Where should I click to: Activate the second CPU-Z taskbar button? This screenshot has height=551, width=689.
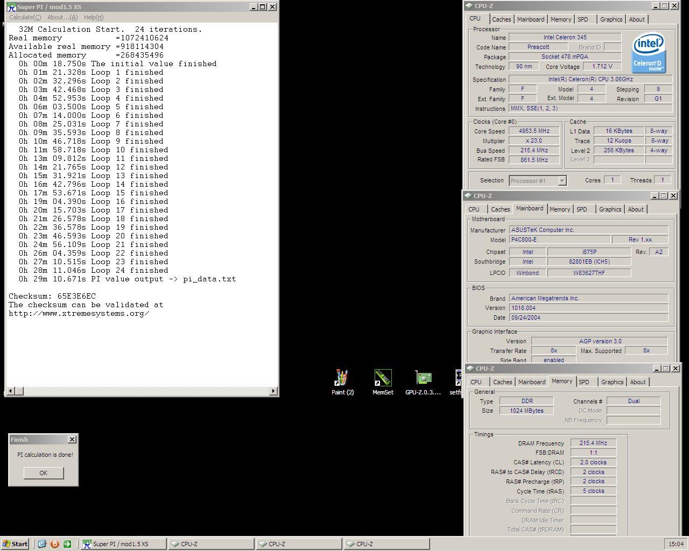pyautogui.click(x=299, y=544)
